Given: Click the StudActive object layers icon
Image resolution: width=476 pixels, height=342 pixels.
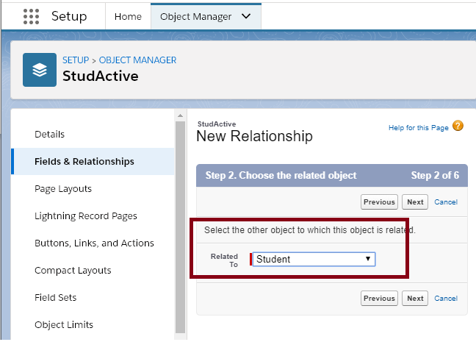Looking at the screenshot, I should [40, 70].
